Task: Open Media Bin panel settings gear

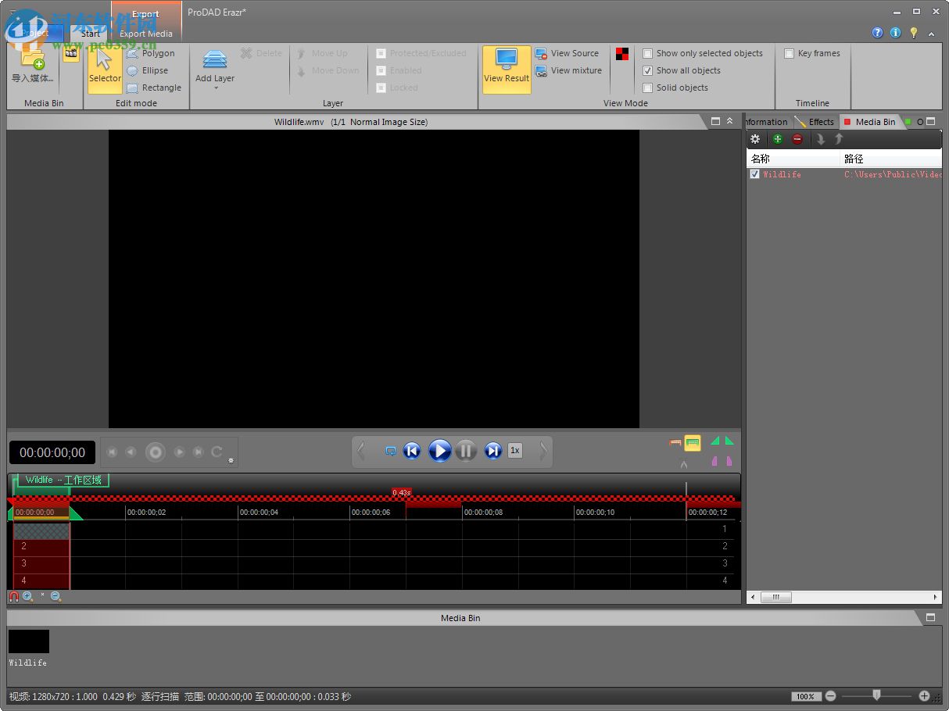Action: pyautogui.click(x=755, y=139)
